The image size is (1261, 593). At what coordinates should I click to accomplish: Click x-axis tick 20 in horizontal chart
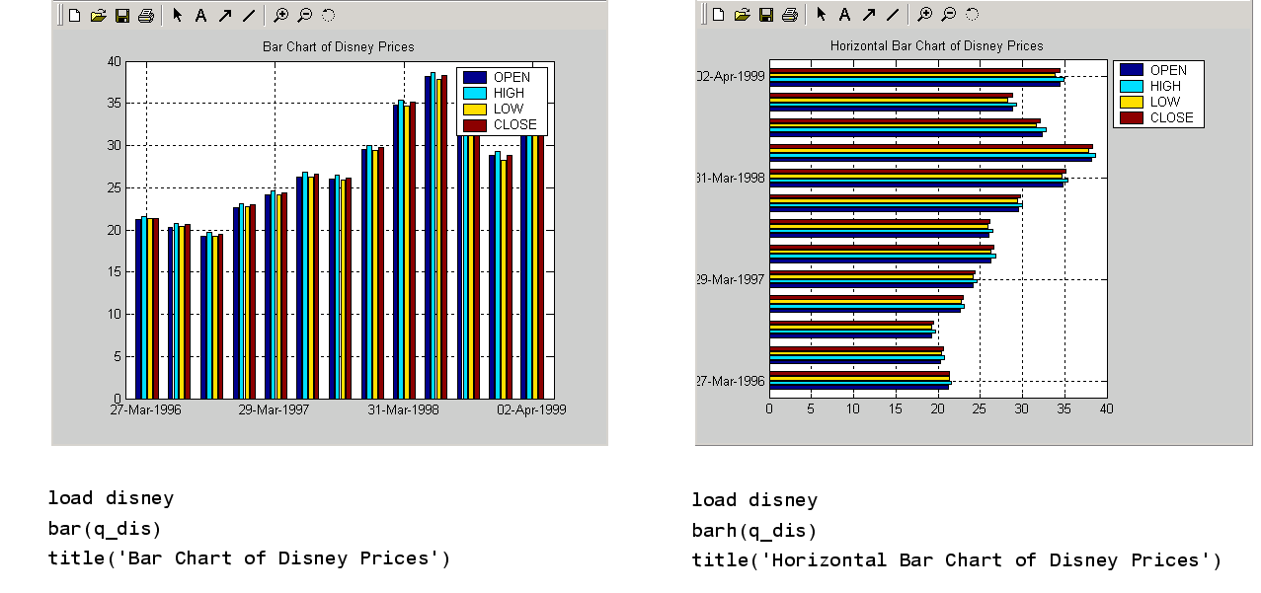tap(937, 408)
